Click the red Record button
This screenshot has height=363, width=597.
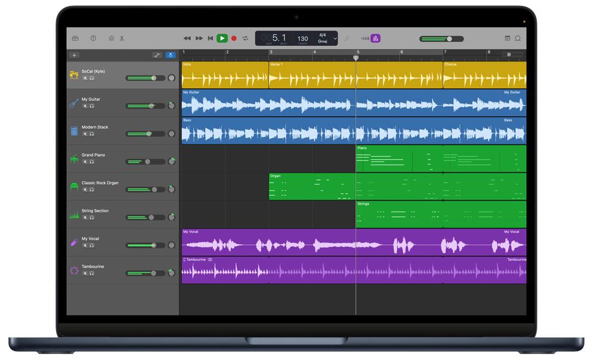point(234,38)
